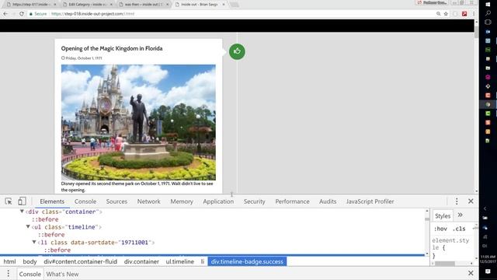Collapse the li data-sortdate 19711001 node
This screenshot has height=280, width=497.
tap(34, 242)
